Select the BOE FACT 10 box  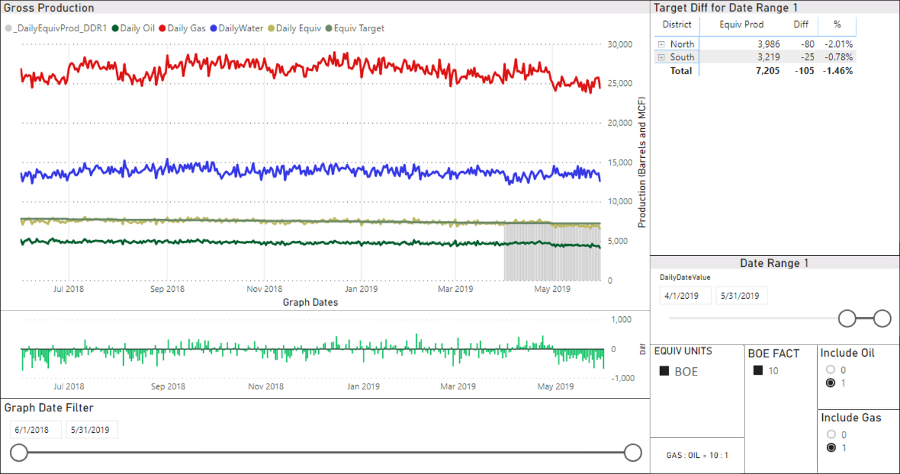[x=758, y=370]
